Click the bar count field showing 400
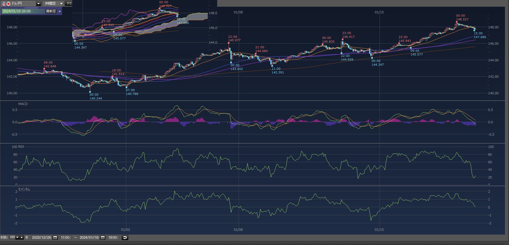The height and width of the screenshot is (245, 509). point(12,237)
